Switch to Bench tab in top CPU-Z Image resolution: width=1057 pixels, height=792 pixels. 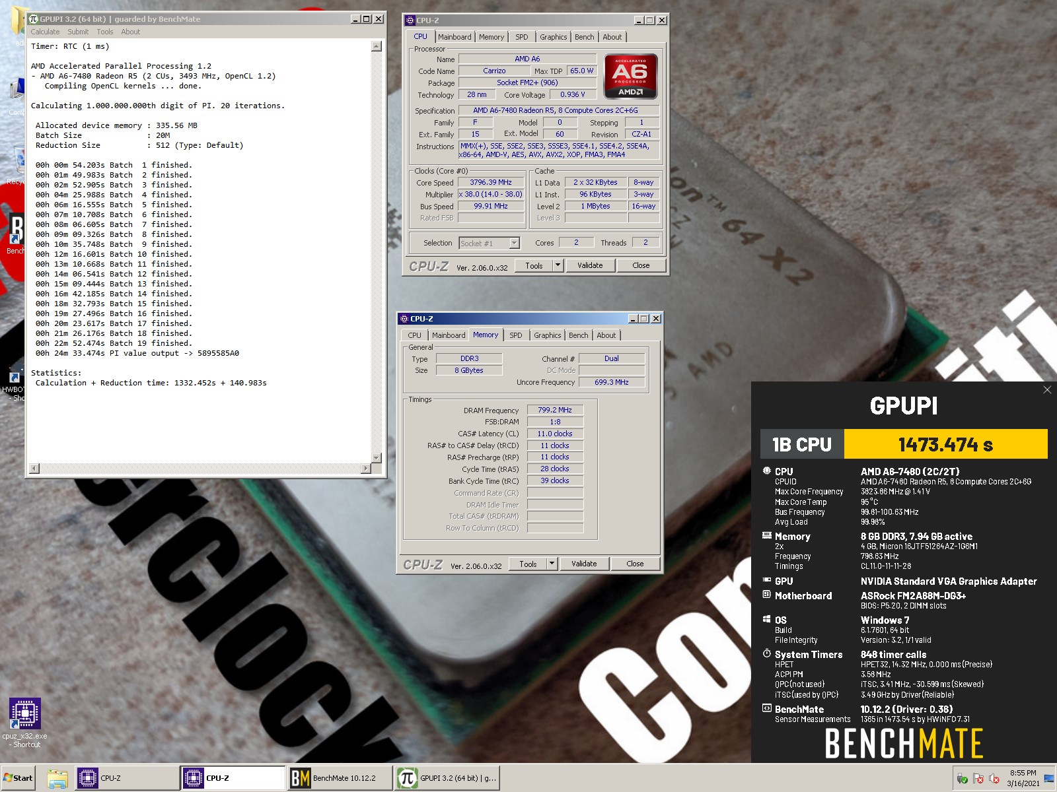(584, 37)
